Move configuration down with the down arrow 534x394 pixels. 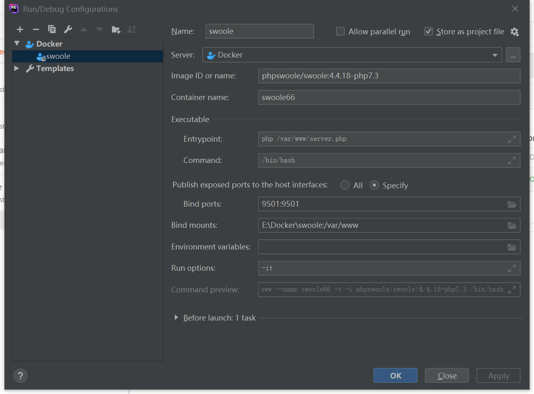click(x=100, y=29)
